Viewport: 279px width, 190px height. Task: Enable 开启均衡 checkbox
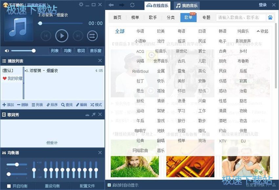[9, 186]
